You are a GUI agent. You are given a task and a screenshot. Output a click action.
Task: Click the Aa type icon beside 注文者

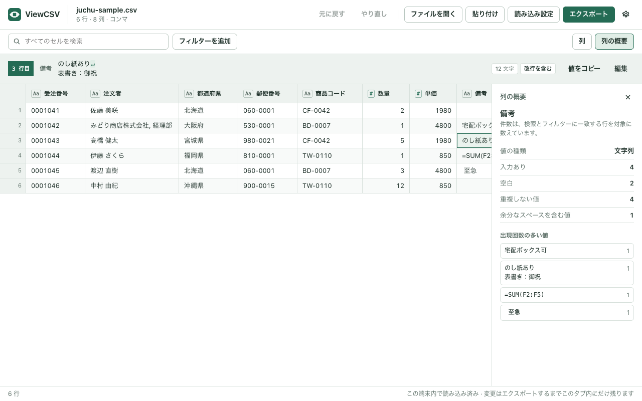95,94
